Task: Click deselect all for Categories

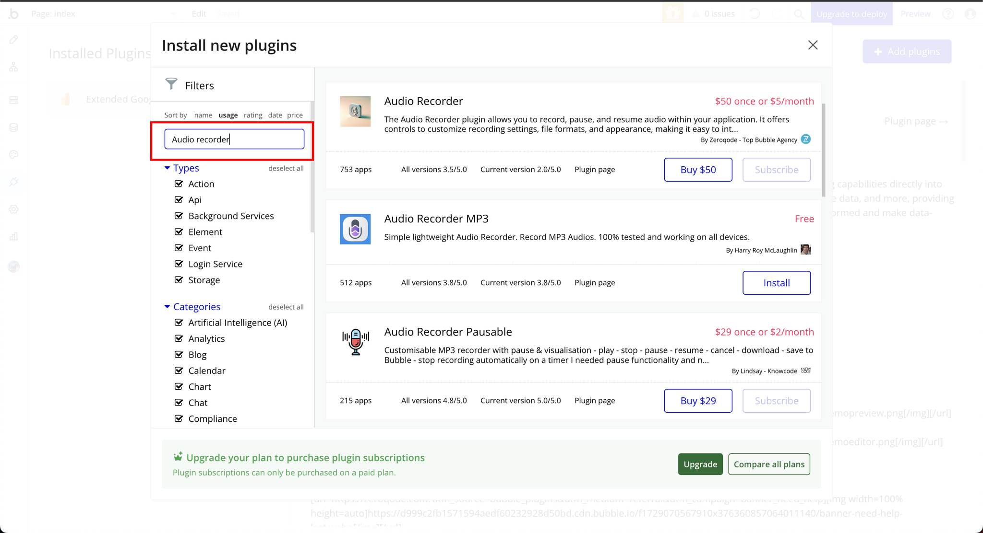Action: (x=286, y=307)
